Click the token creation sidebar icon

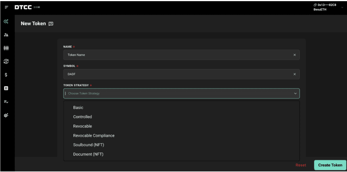click(x=6, y=21)
